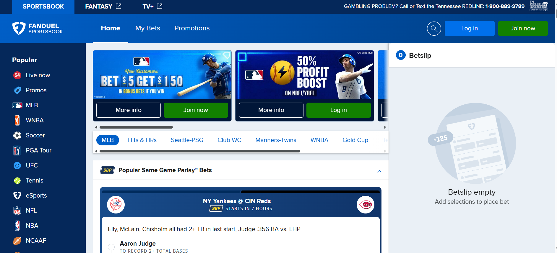Viewport: 557px width, 253px height.
Task: Click Join now on the new customers promo
Action: point(196,110)
